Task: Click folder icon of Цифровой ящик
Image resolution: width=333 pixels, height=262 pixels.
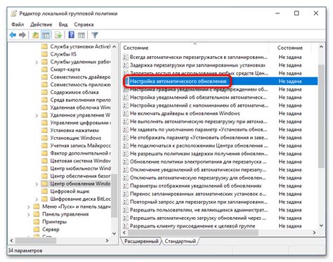Action: tap(44, 191)
